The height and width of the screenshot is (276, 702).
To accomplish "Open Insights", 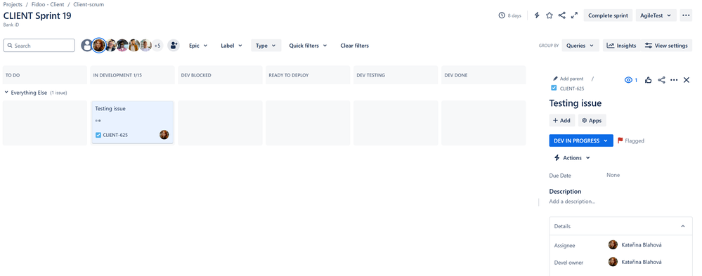I will click(x=621, y=45).
